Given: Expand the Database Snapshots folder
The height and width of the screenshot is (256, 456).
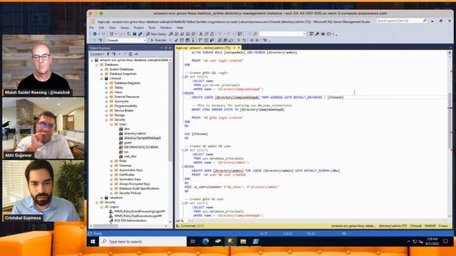Looking at the screenshot, I should (x=102, y=74).
